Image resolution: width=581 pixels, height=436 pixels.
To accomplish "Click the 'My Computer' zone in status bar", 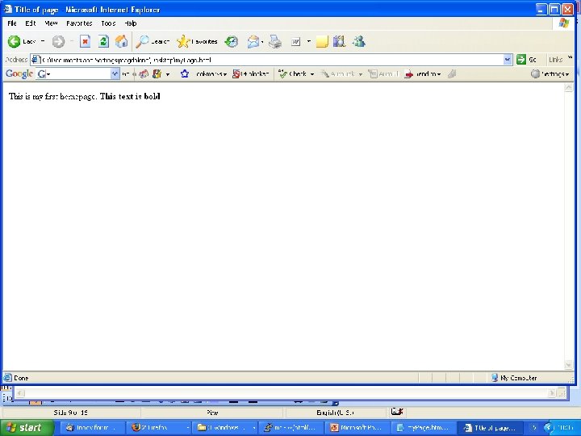I will (514, 378).
